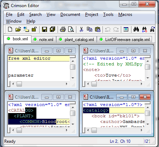
Task: Click the document icon of the book catalog window
Action: (86, 97)
